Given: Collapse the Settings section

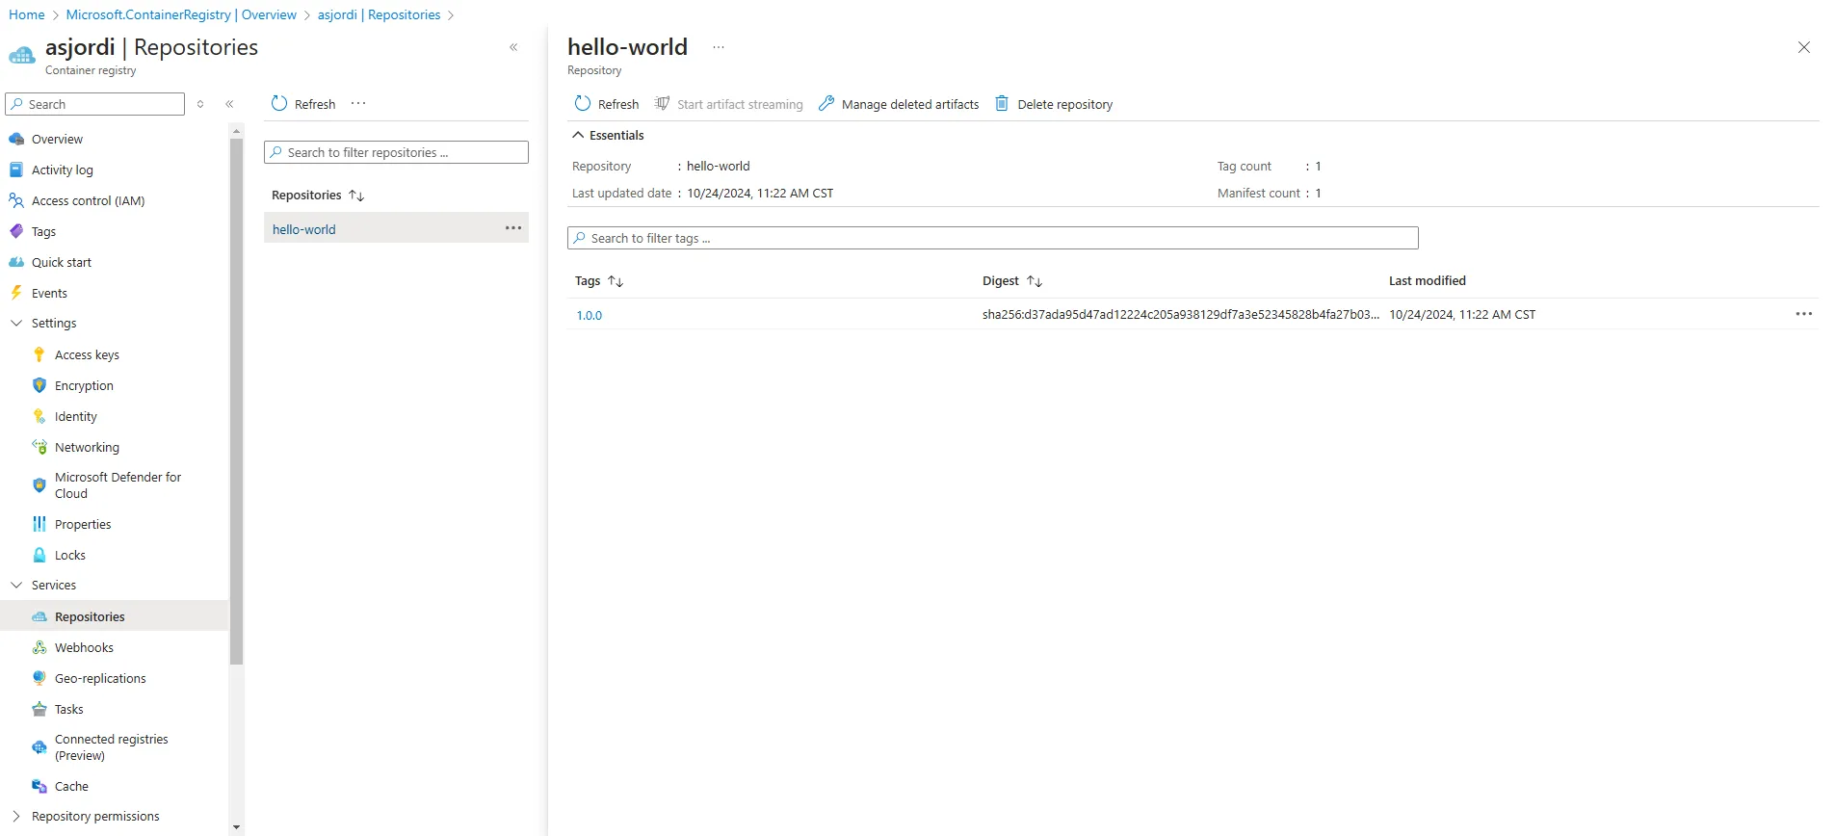Looking at the screenshot, I should [x=16, y=324].
